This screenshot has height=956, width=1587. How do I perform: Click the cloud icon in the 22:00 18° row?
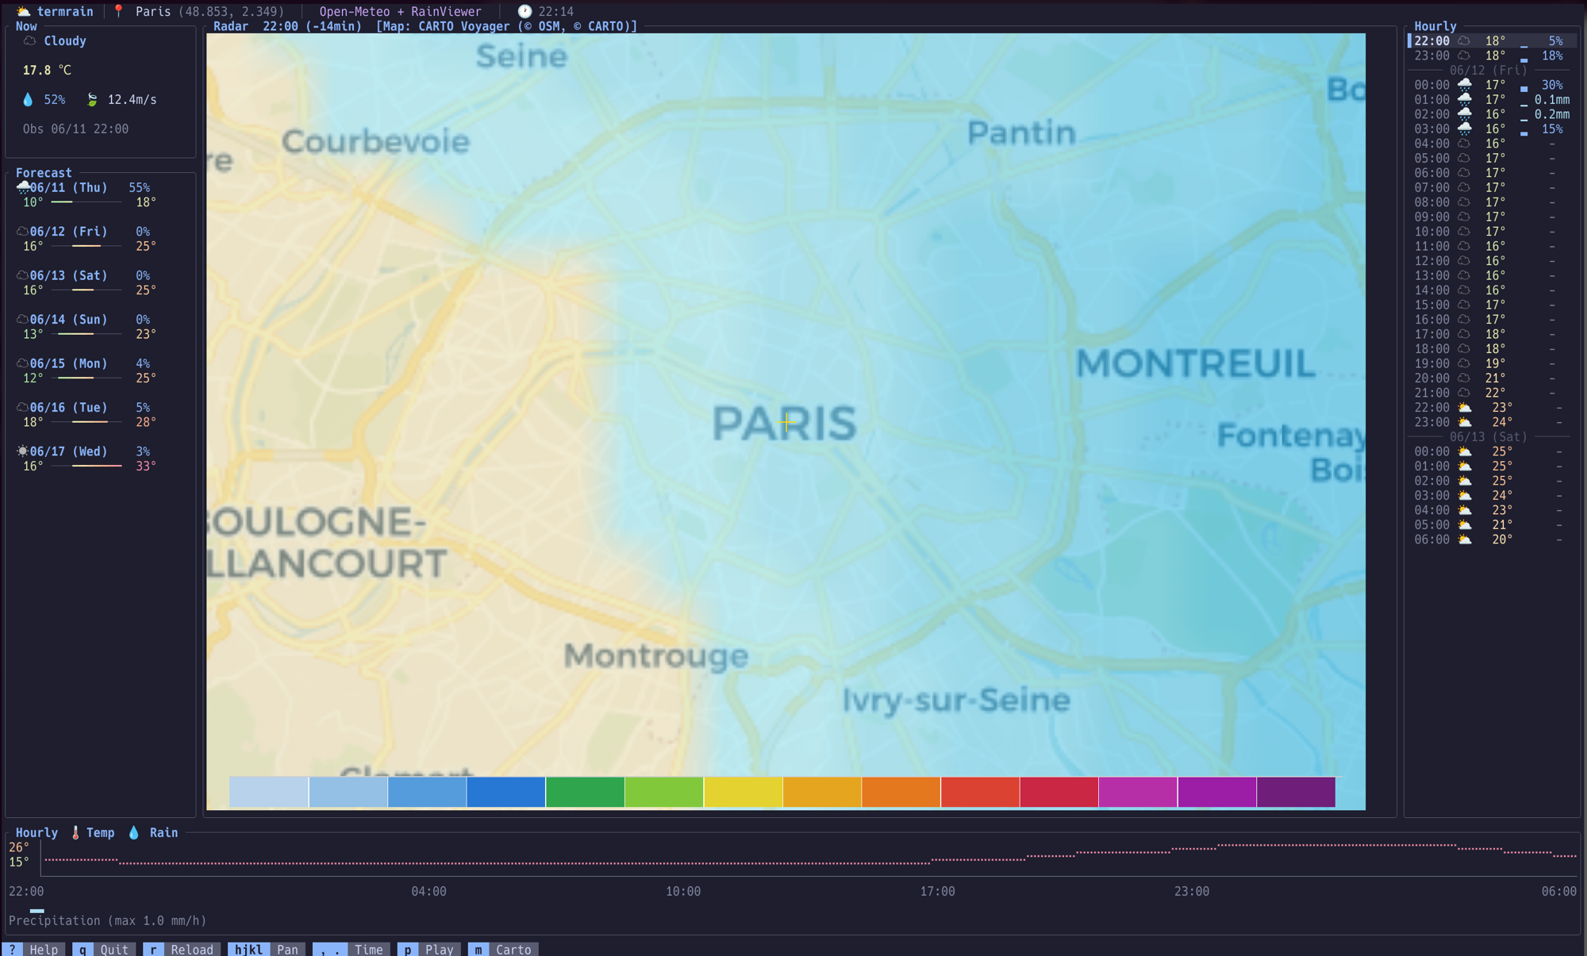(1464, 40)
